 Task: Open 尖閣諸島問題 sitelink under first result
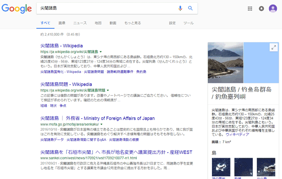click(94, 72)
